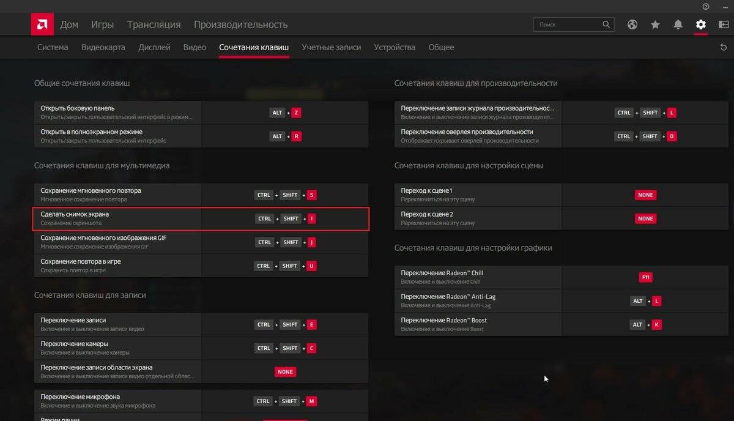The height and width of the screenshot is (421, 734).
Task: Edit the ALT+Z hotkey for Открыть боковую панель
Action: point(285,113)
